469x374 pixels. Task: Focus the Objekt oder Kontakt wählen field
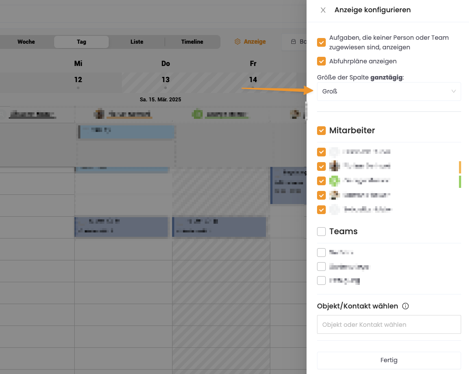pyautogui.click(x=389, y=325)
